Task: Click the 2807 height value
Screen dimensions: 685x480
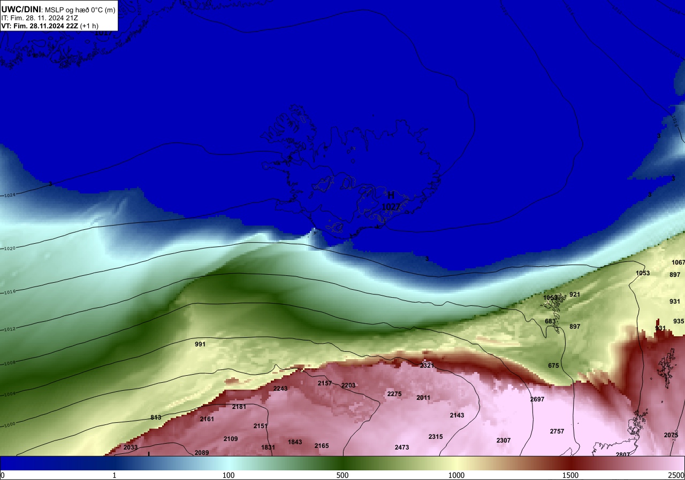Action: point(623,454)
